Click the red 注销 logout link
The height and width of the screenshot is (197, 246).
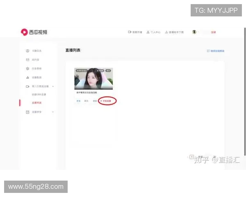(213, 32)
